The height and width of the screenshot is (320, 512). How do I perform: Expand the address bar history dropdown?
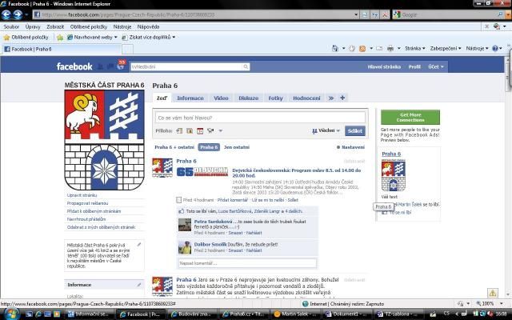356,14
